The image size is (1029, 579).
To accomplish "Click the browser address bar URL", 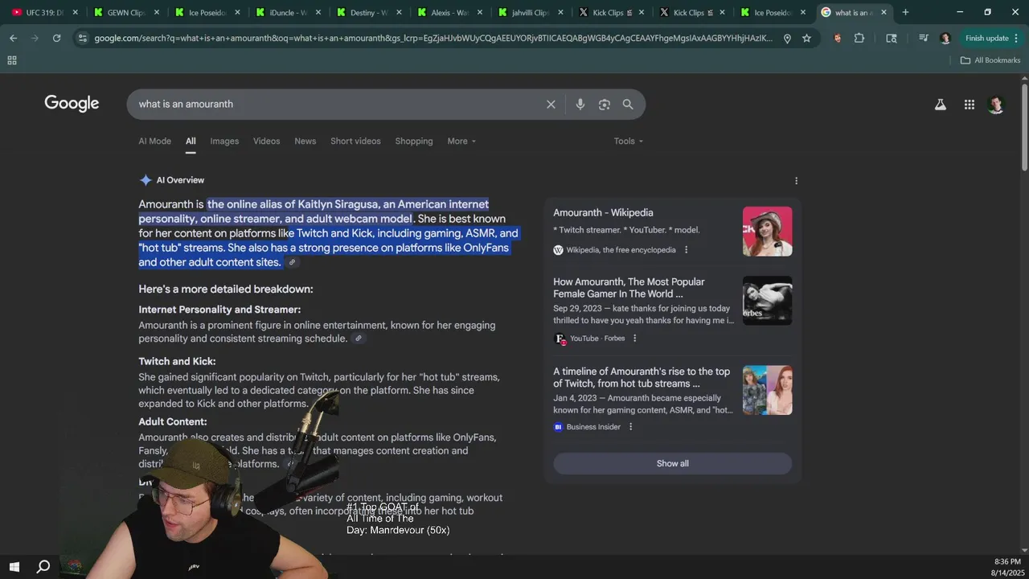I will [x=433, y=38].
